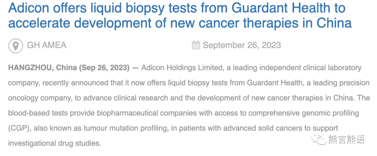Click the 熊言熊语 watermark text
Image resolution: width=377 pixels, height=156 pixels.
(x=346, y=139)
